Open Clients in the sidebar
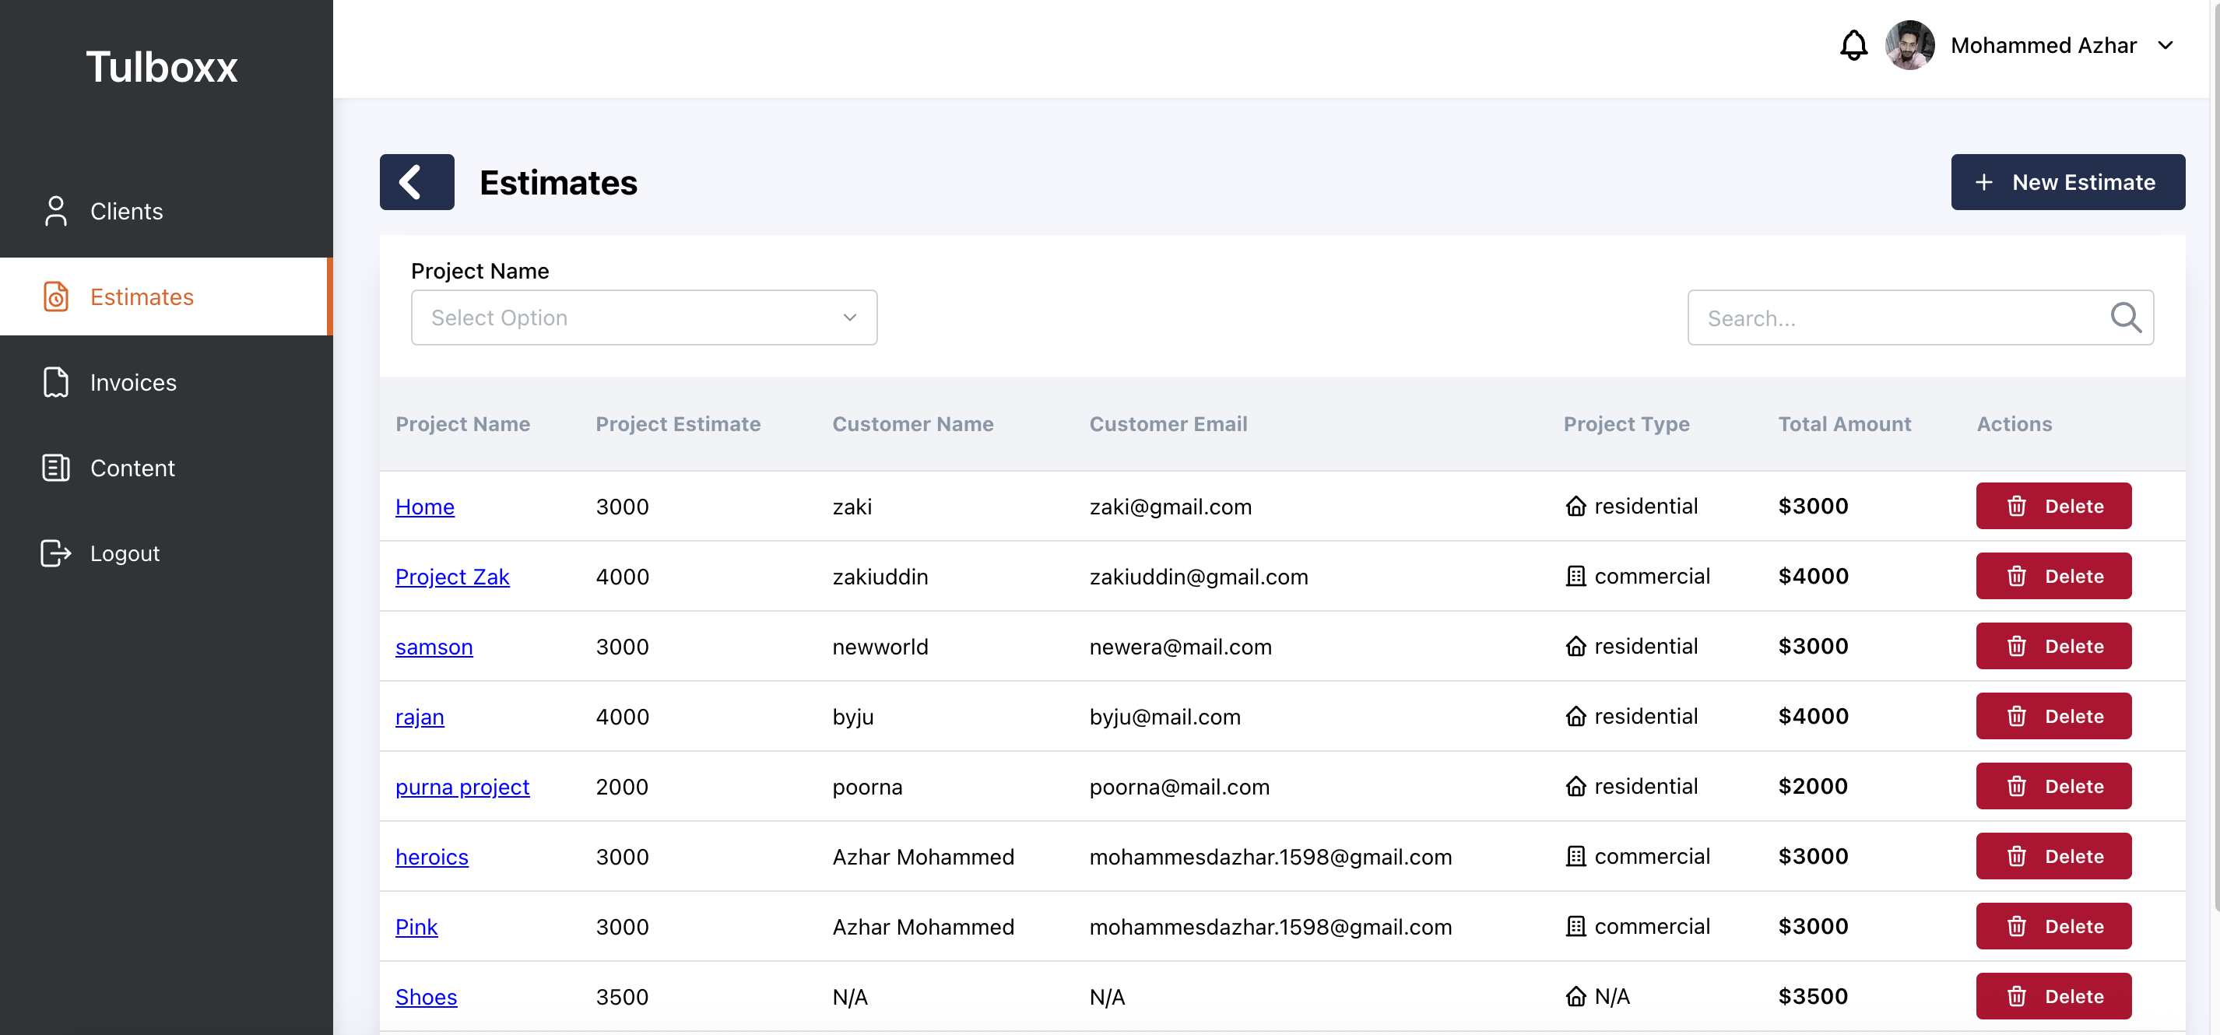 [x=167, y=211]
